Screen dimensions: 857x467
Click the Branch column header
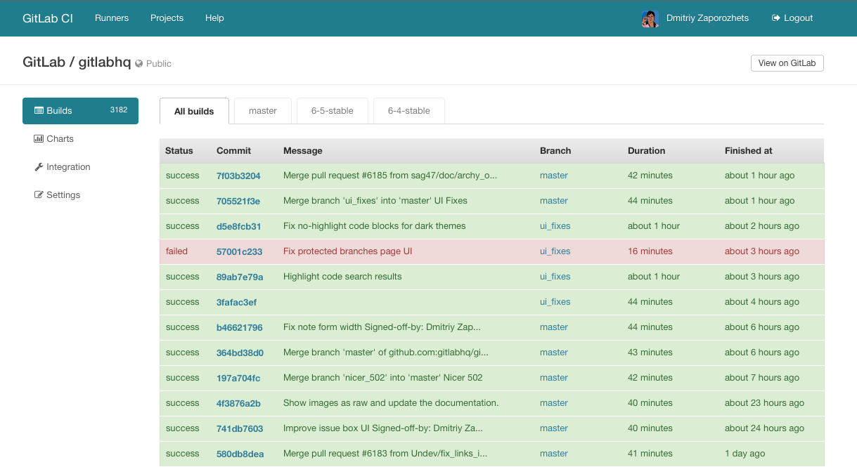coord(555,151)
